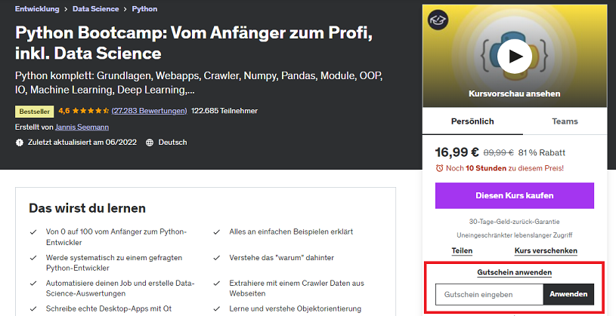The height and width of the screenshot is (316, 616).
Task: Click the alarm clock icon by the countdown
Action: [x=440, y=168]
